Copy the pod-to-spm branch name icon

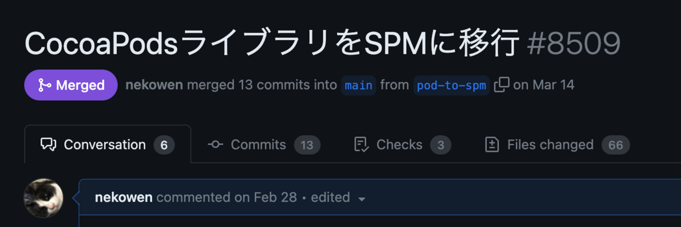501,85
